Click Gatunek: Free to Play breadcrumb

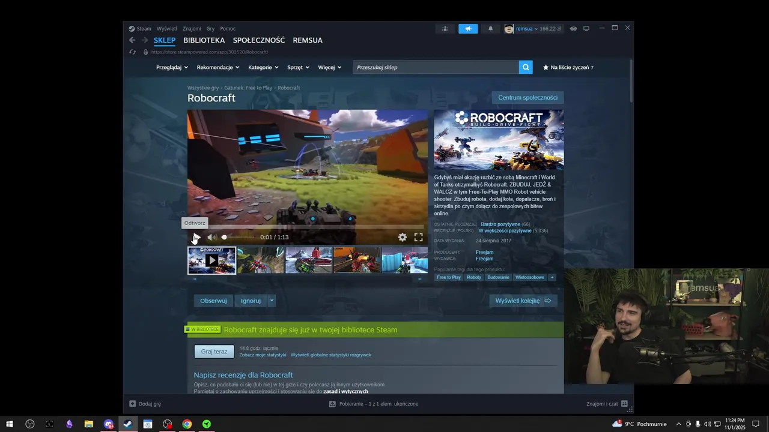248,88
